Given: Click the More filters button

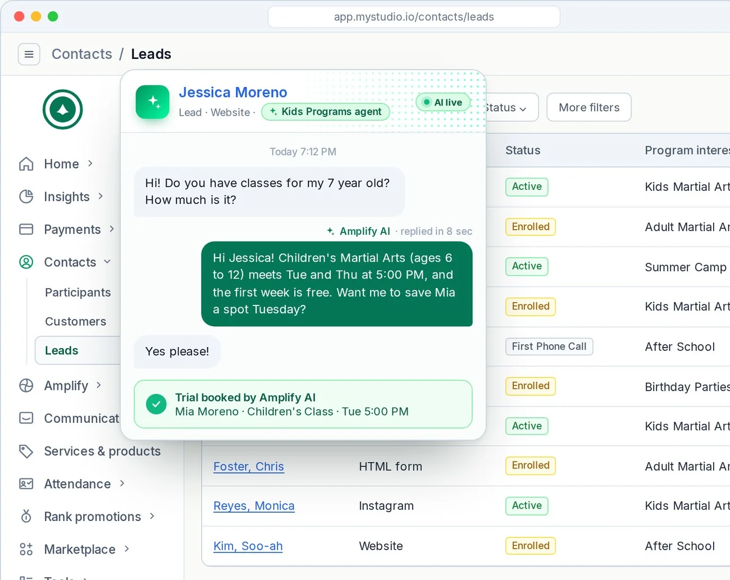Looking at the screenshot, I should click(x=589, y=107).
